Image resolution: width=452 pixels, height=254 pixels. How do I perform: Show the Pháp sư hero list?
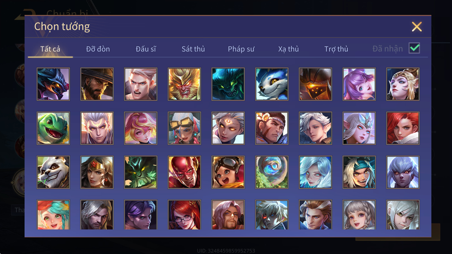(x=241, y=49)
